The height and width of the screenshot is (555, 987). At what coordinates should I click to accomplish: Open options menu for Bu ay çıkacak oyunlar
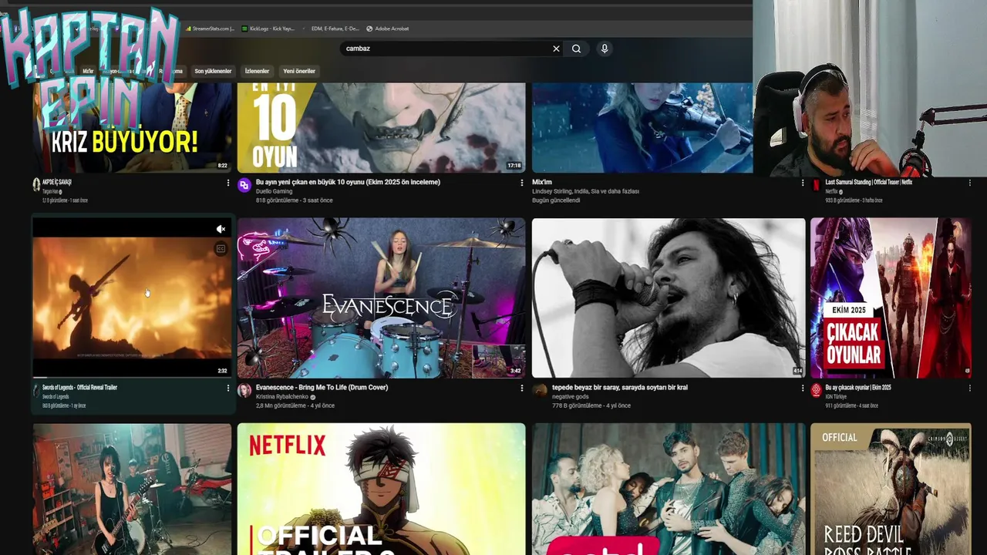[970, 388]
